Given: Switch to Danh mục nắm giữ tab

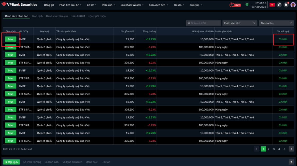Looking at the screenshot, I should (57, 16).
